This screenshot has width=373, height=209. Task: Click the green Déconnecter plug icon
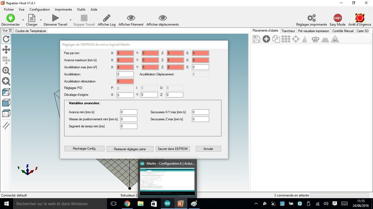click(x=11, y=18)
